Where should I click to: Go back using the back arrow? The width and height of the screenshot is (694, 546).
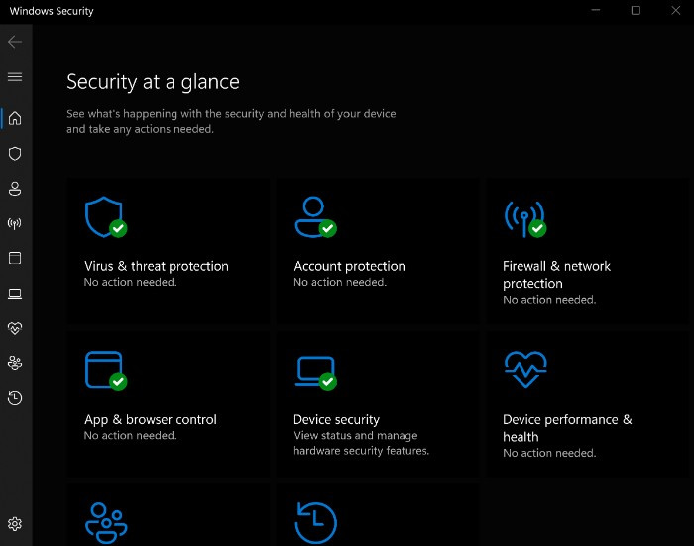coord(15,42)
